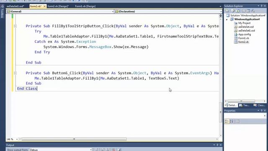Place cursor on 'End Class' line
Image resolution: width=268 pixels, height=151 pixels.
tap(27, 89)
